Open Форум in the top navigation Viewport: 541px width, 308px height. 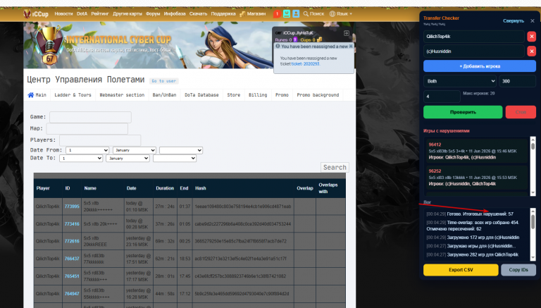click(x=153, y=14)
